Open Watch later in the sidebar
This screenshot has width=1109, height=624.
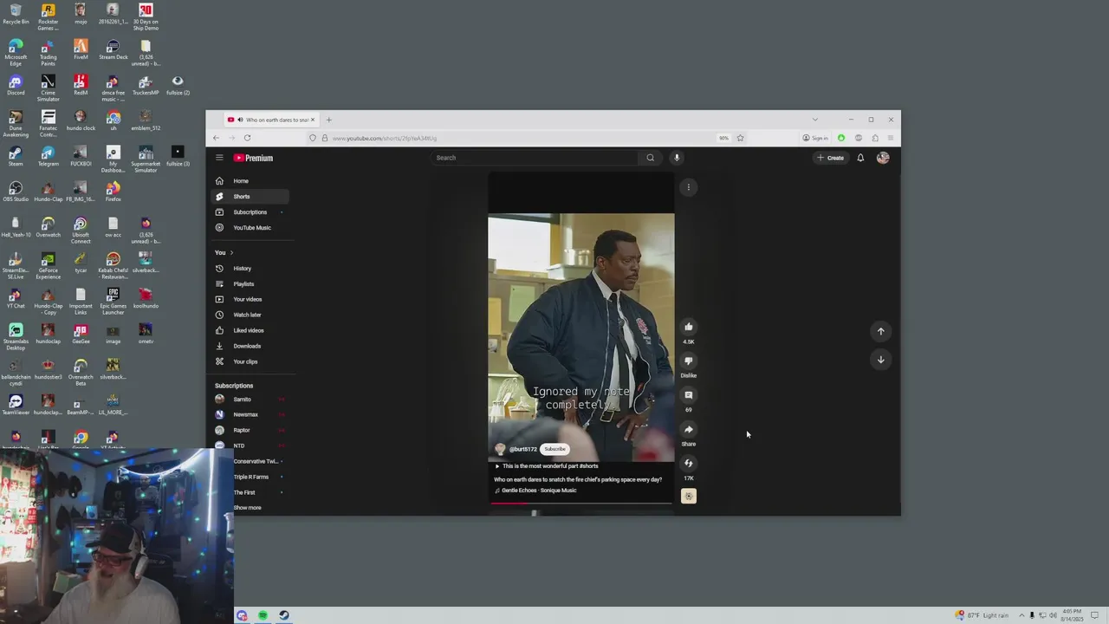[x=251, y=315]
